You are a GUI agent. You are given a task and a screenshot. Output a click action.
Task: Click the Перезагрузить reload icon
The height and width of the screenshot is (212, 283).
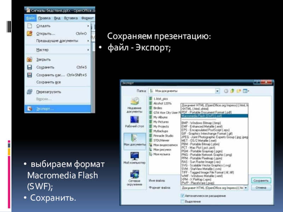click(x=29, y=92)
